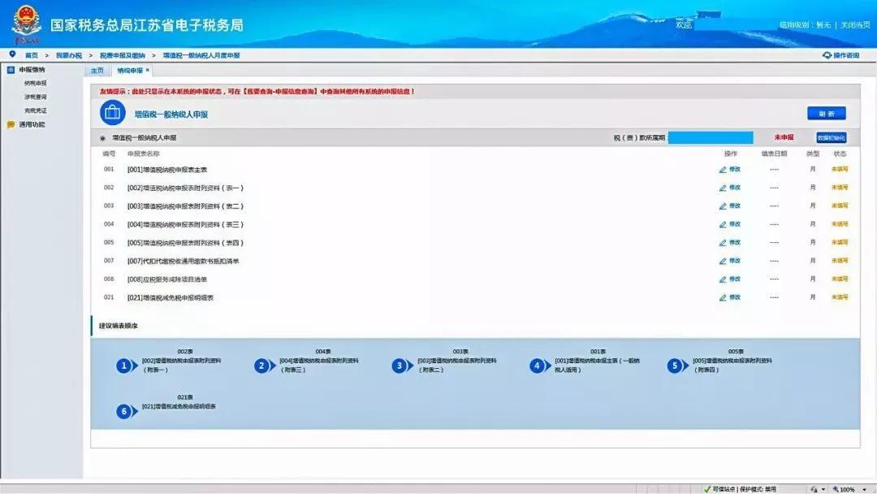877x494 pixels.
Task: Click [007]代扣代缴税收通用缴款书抵扣清单 name
Action: click(x=183, y=262)
